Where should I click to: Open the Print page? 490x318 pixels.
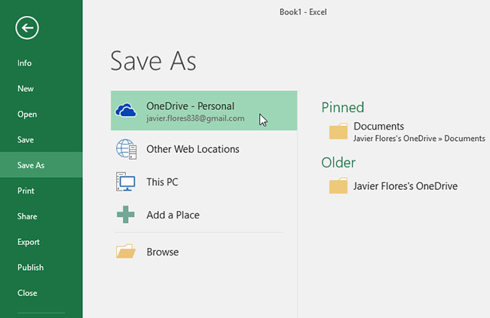41,191
